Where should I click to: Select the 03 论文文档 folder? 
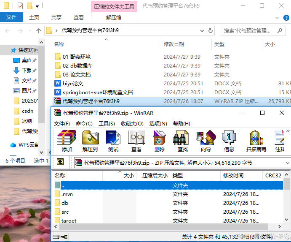click(77, 75)
